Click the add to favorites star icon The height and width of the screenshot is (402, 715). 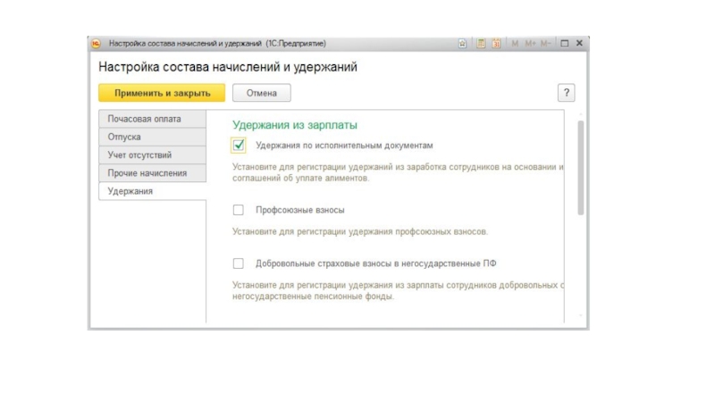pyautogui.click(x=462, y=43)
